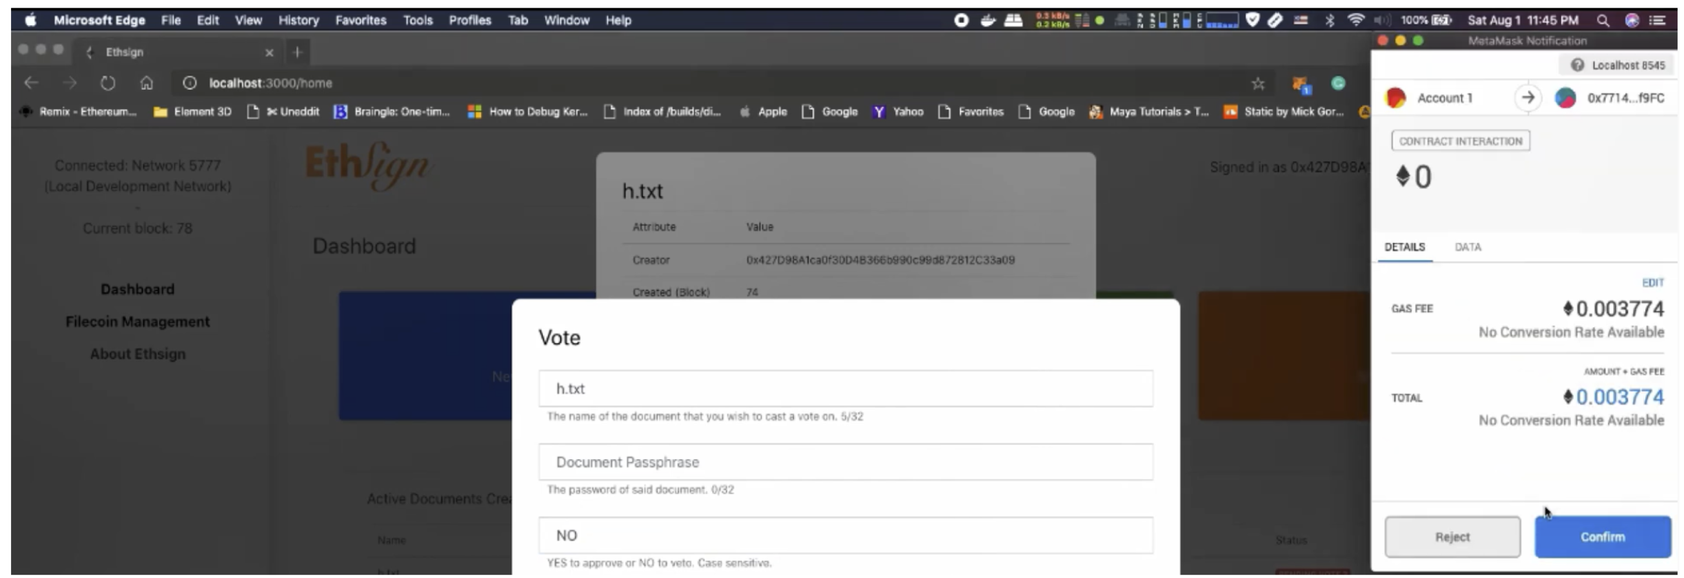Confirm the MetaMask transaction

point(1601,537)
